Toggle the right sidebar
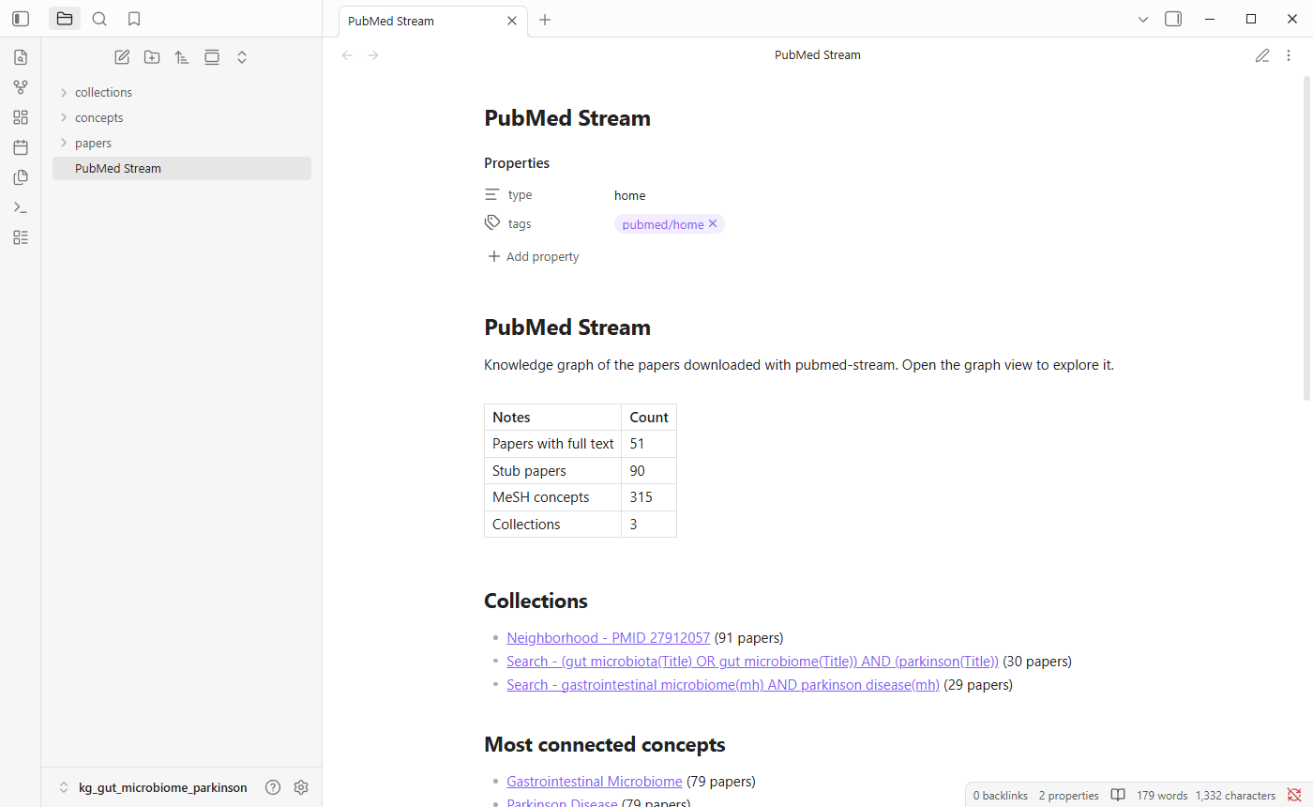Image resolution: width=1313 pixels, height=807 pixels. tap(1173, 19)
